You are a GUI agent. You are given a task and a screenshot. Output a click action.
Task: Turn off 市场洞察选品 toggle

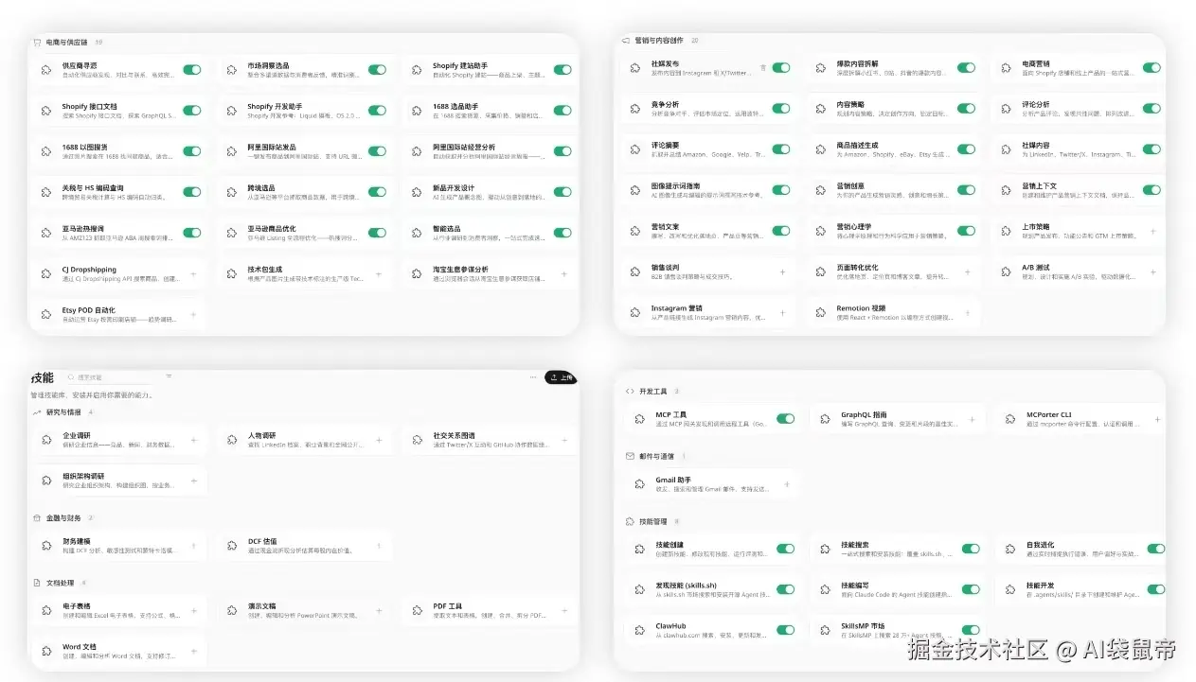pos(377,70)
